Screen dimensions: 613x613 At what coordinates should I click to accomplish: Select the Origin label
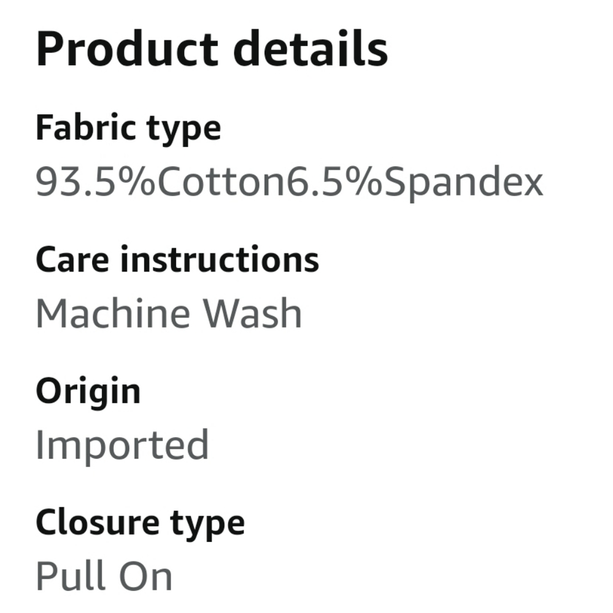[88, 391]
